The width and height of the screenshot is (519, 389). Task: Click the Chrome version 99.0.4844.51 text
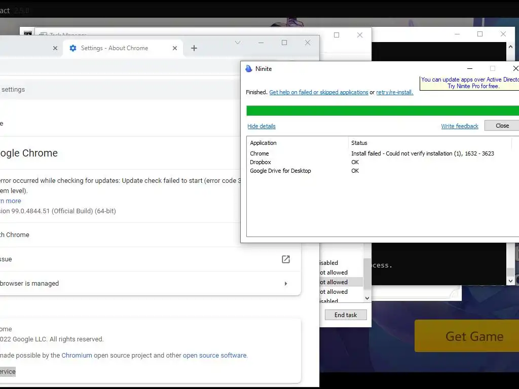(58, 211)
